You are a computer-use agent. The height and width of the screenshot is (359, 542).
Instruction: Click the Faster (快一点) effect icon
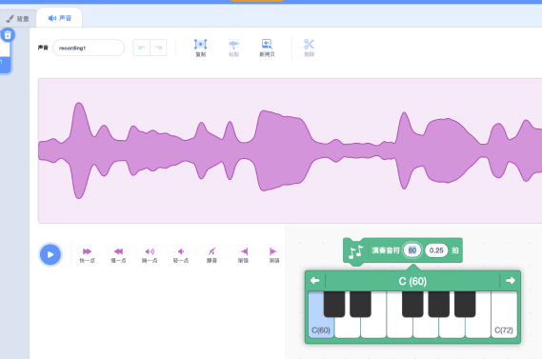pos(87,254)
